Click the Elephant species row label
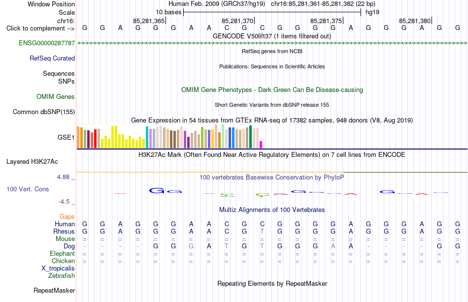The image size is (468, 302). pos(62,253)
